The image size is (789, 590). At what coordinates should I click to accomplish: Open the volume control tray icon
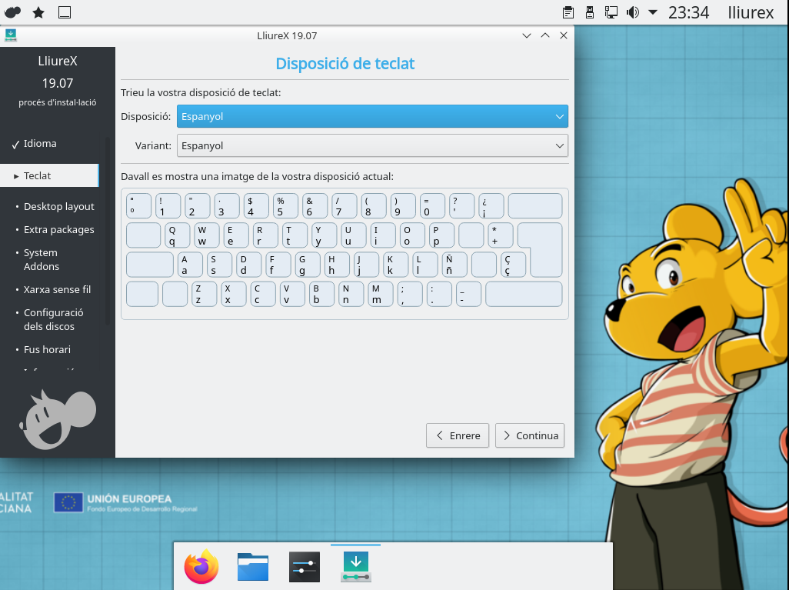(633, 12)
